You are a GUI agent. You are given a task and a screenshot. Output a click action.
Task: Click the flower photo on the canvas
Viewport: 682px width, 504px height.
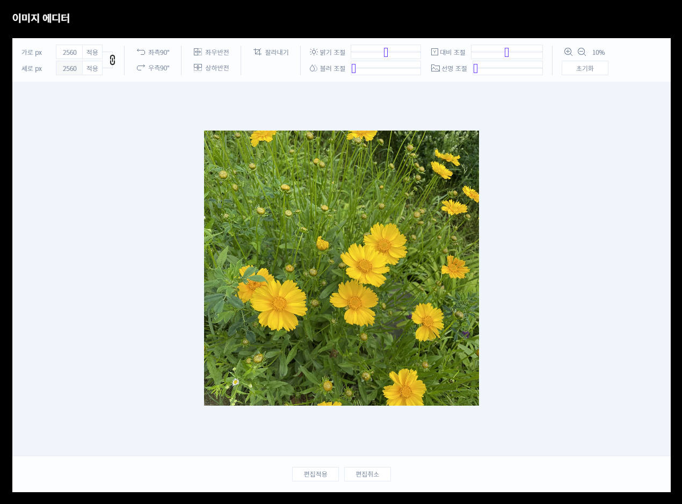pyautogui.click(x=342, y=268)
